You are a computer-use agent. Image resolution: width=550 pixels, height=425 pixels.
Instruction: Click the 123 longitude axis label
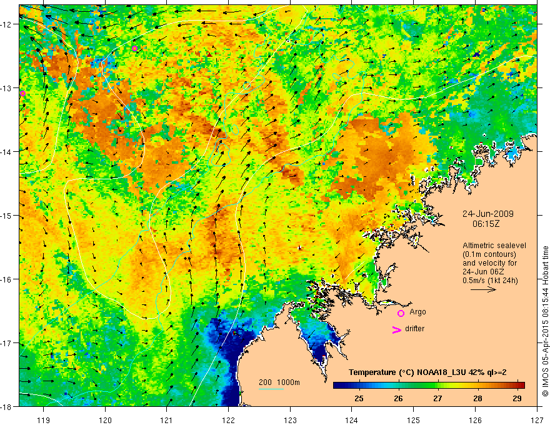click(290, 420)
